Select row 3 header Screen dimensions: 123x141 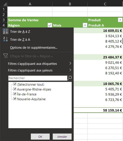(x=4, y=20)
